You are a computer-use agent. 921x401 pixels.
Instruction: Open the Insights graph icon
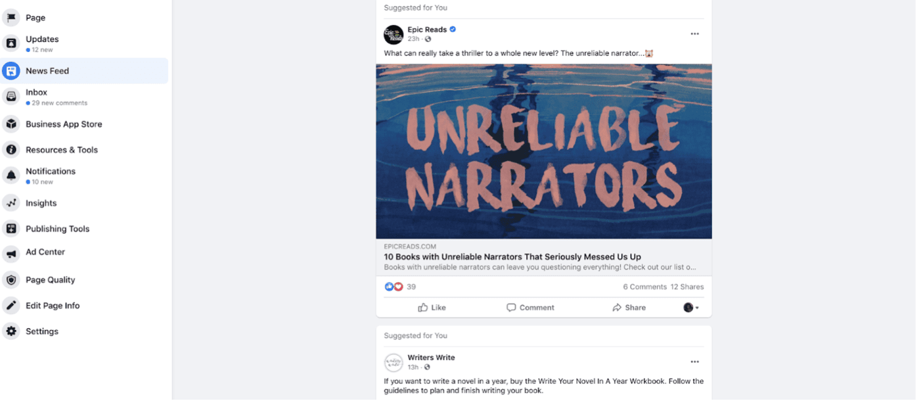(x=11, y=203)
